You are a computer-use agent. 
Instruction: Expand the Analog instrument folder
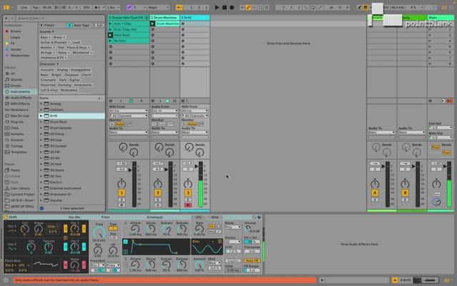point(41,104)
